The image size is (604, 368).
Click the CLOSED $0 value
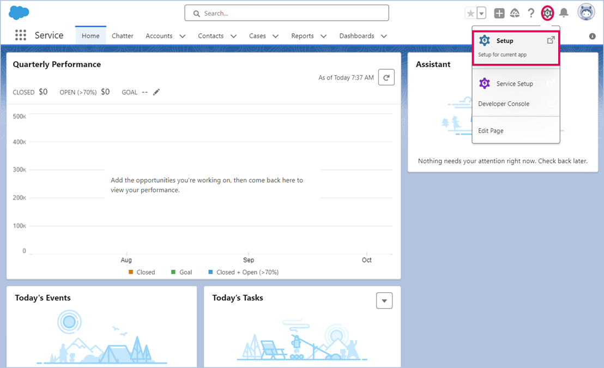(43, 92)
